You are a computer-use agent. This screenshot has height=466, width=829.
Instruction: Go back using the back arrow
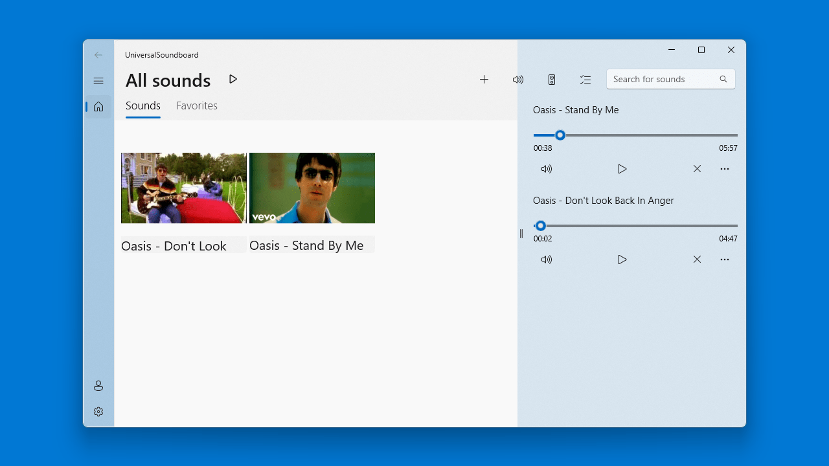point(98,55)
